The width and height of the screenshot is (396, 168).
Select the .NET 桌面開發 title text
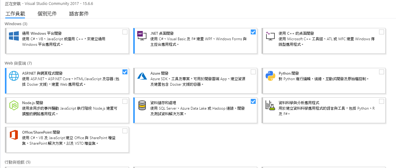pos(162,33)
